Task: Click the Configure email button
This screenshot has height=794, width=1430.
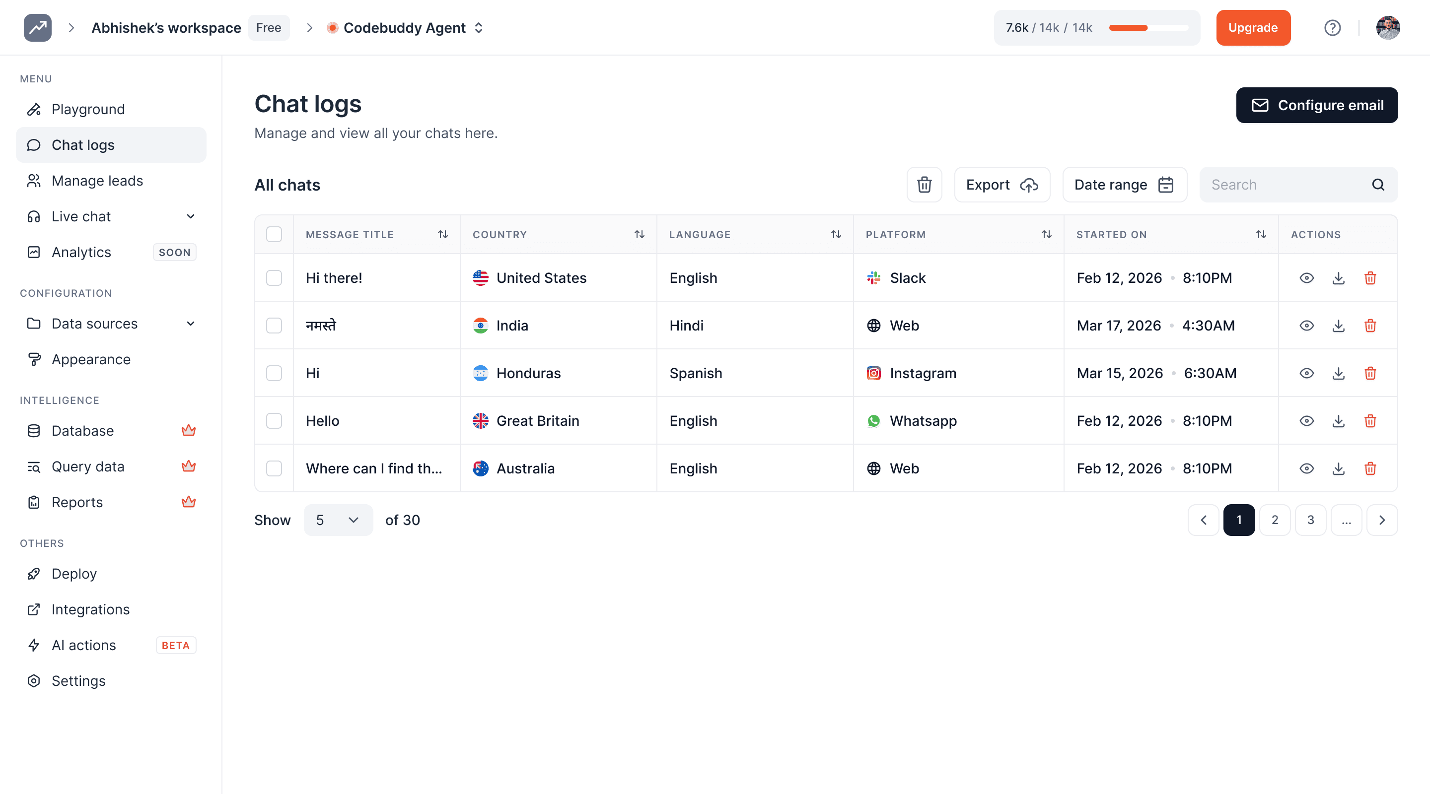Action: (x=1316, y=105)
